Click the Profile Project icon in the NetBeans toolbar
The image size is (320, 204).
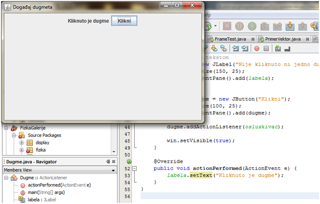click(x=208, y=26)
